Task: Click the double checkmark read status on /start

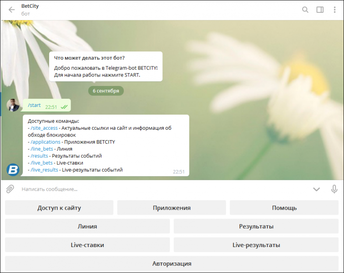Action: tap(64, 107)
